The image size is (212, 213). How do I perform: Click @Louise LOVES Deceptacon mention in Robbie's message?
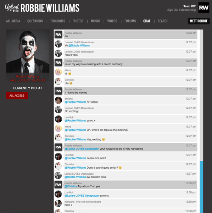tap(82, 149)
